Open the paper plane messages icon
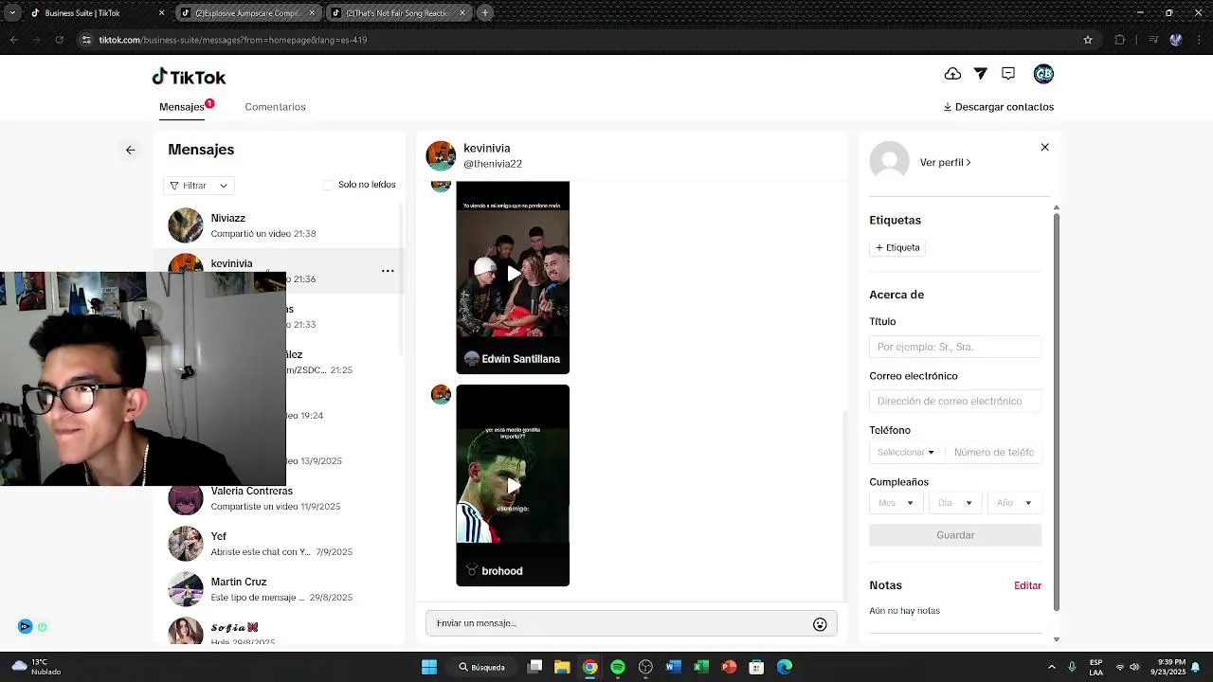Image resolution: width=1213 pixels, height=682 pixels. click(x=981, y=74)
